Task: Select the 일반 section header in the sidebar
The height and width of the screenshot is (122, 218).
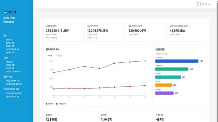Action: [x=5, y=36]
